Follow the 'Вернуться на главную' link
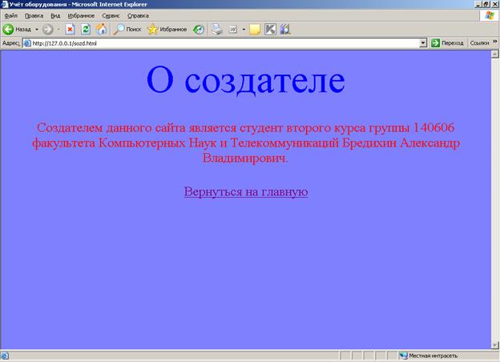 tap(245, 191)
